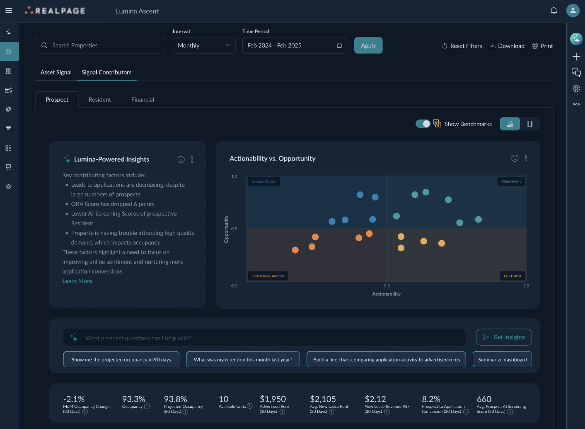The height and width of the screenshot is (429, 585).
Task: Switch to the Financial sub-tab
Action: coord(143,100)
